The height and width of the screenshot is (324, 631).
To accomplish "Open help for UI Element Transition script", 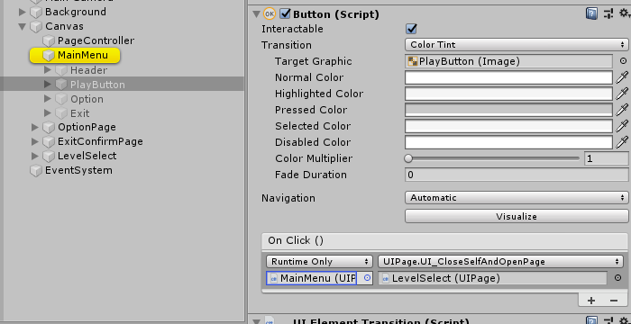I will [590, 321].
